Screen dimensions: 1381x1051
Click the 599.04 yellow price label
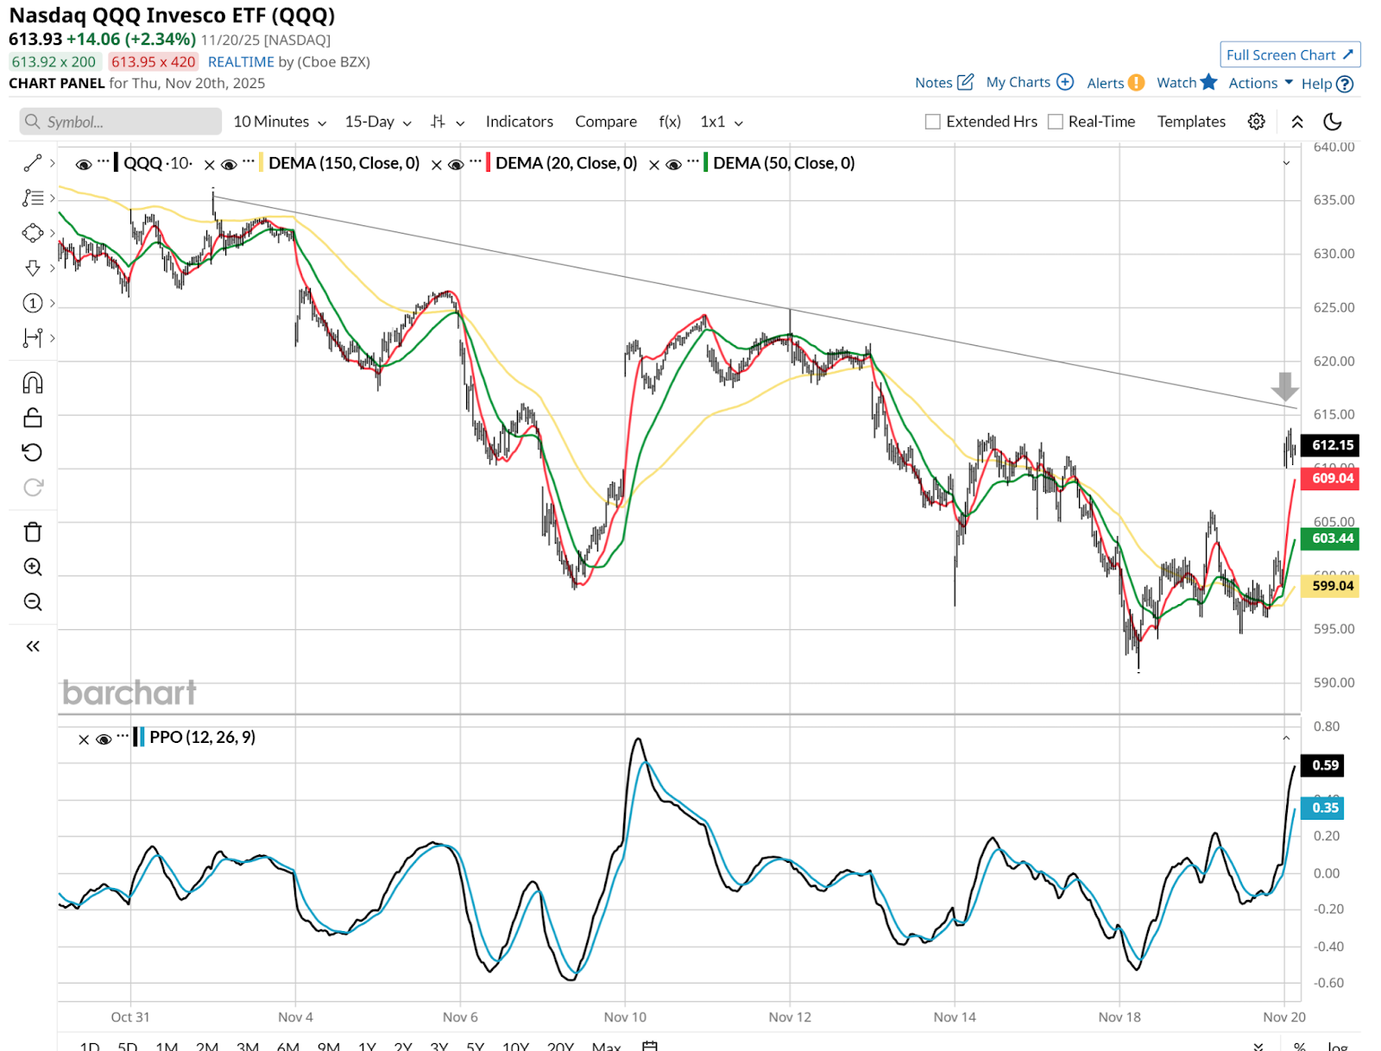click(1330, 586)
